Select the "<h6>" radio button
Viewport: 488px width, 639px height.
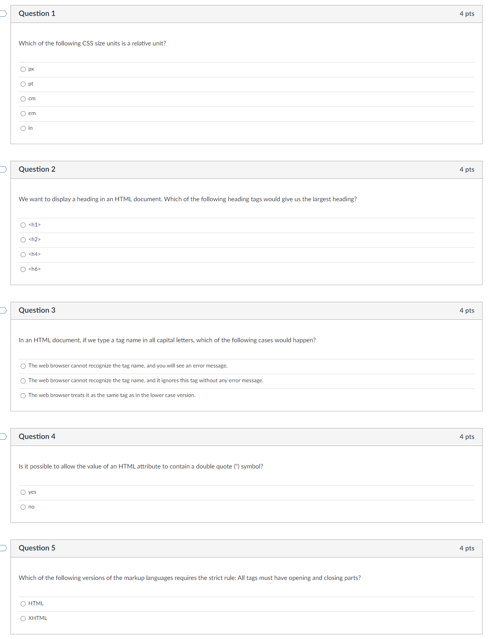pos(23,269)
